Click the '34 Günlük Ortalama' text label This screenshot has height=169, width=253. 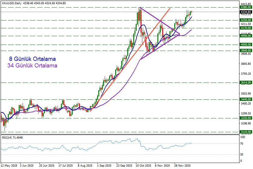32,65
